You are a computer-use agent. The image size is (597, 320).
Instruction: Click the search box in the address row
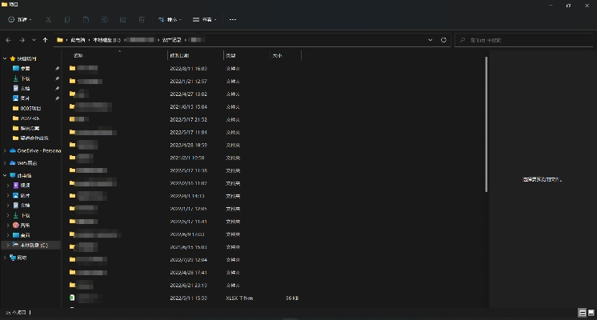[524, 39]
